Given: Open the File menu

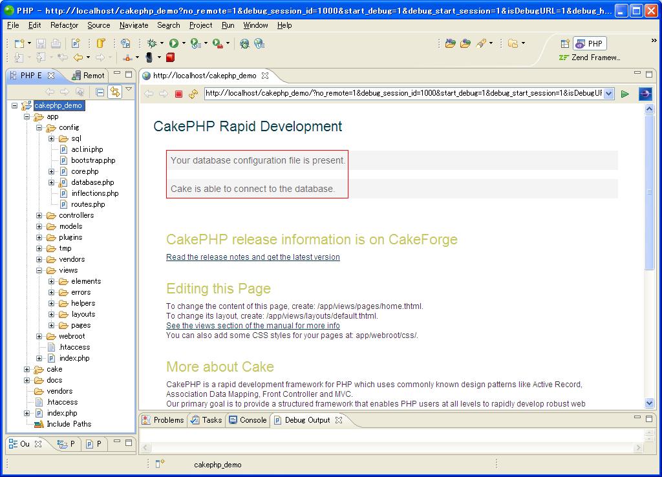Looking at the screenshot, I should [13, 25].
